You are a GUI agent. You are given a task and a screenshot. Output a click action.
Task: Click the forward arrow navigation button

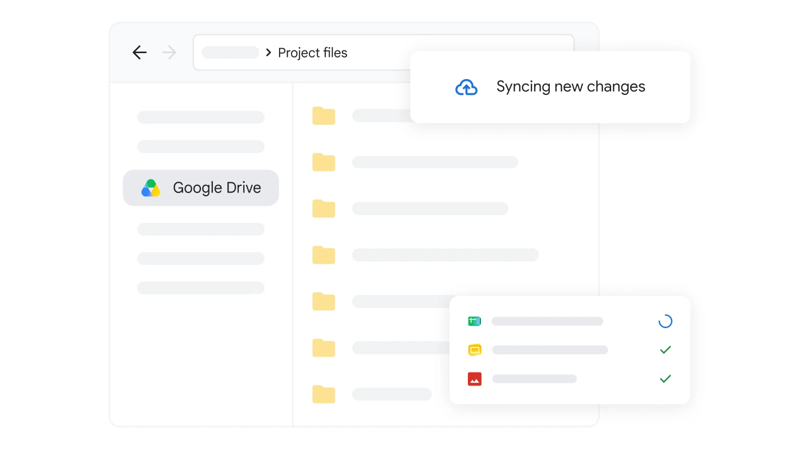[x=169, y=53]
